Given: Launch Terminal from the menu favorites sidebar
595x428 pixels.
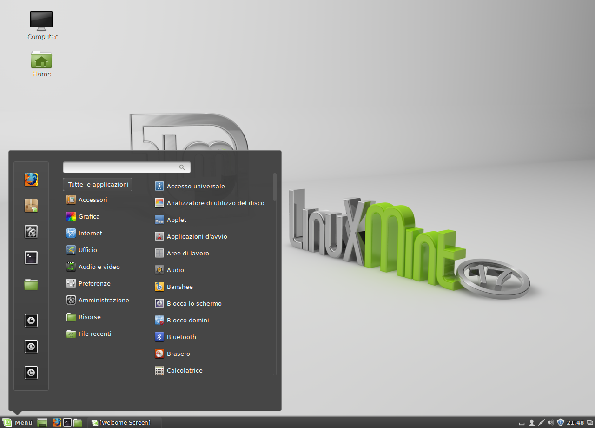Looking at the screenshot, I should tap(31, 258).
